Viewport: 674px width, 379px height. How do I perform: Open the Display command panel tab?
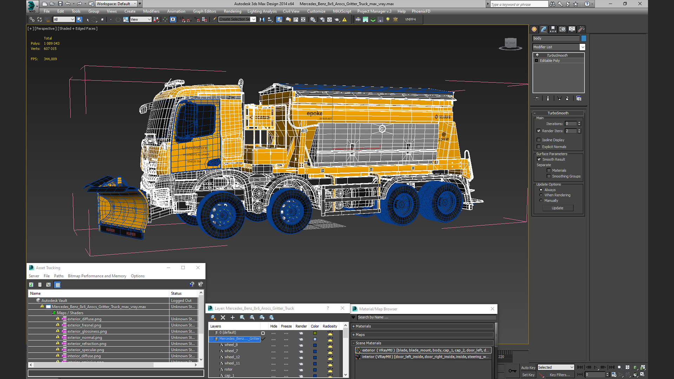tap(572, 29)
